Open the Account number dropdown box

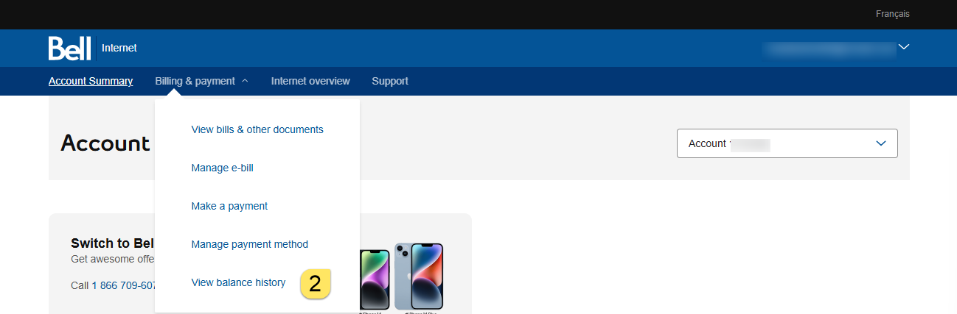point(787,143)
